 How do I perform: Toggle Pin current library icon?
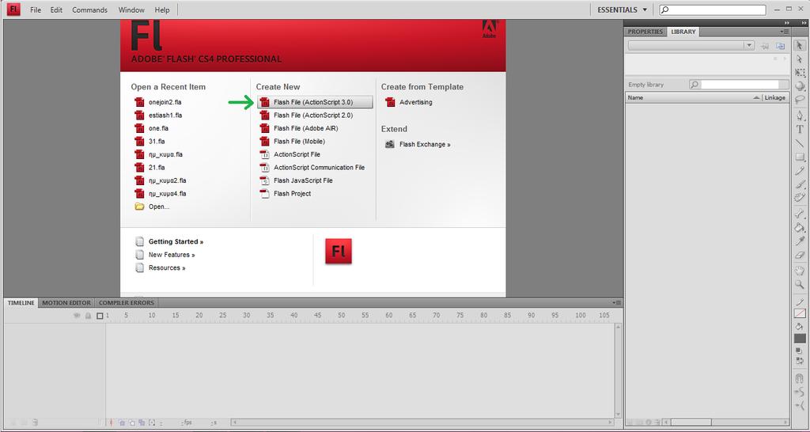(x=765, y=46)
